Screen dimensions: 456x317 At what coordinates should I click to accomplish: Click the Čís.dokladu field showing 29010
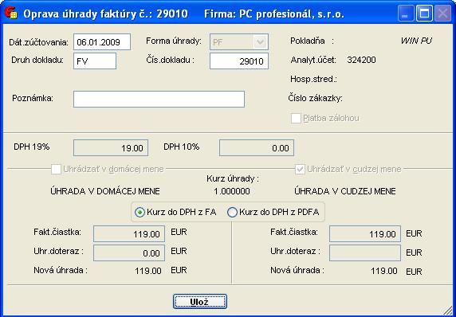point(239,61)
